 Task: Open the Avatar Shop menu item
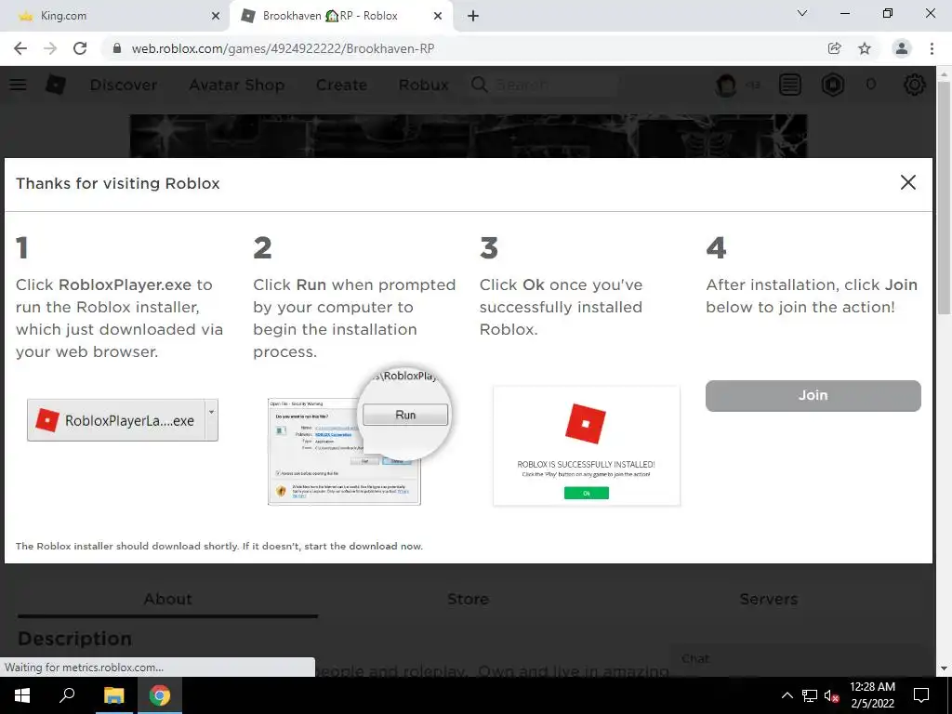pyautogui.click(x=237, y=85)
